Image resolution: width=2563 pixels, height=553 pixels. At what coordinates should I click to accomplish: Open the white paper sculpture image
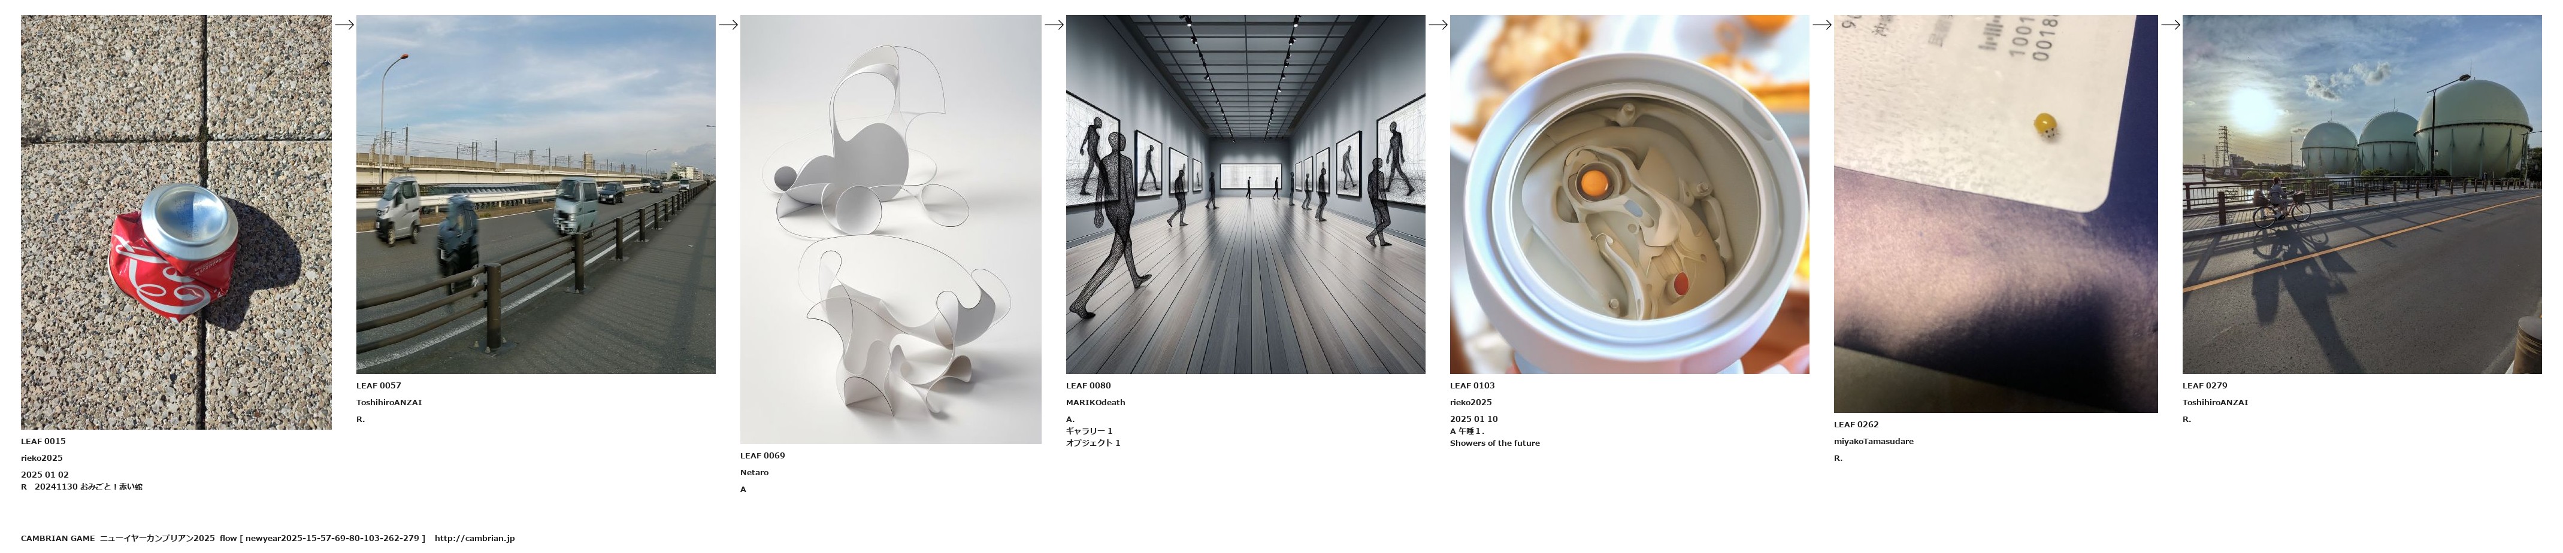point(891,229)
